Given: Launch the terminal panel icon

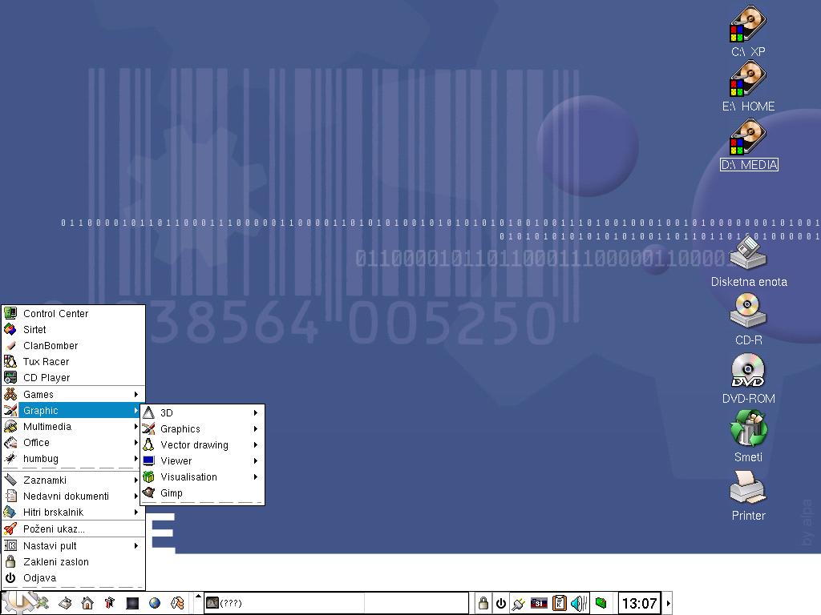Looking at the screenshot, I should pos(132,604).
